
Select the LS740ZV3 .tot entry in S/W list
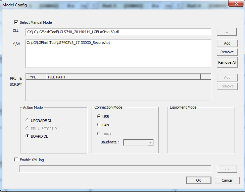coord(68,43)
